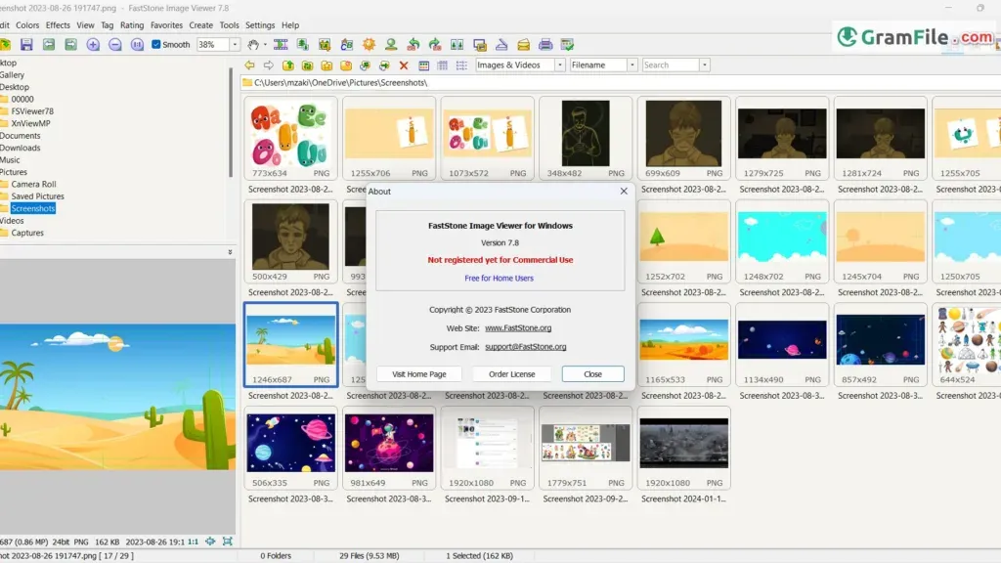Click the Rotate Right icon
Screen dimensions: 1001x563
435,45
